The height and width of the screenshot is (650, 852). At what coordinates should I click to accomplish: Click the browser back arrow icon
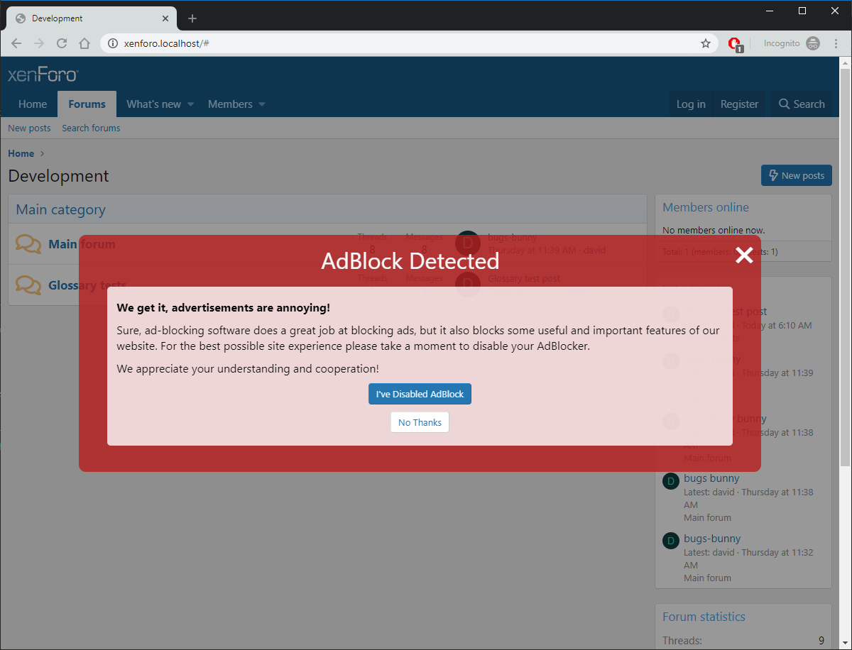16,43
